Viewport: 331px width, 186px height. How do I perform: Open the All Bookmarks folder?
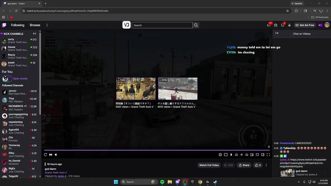coord(320,17)
